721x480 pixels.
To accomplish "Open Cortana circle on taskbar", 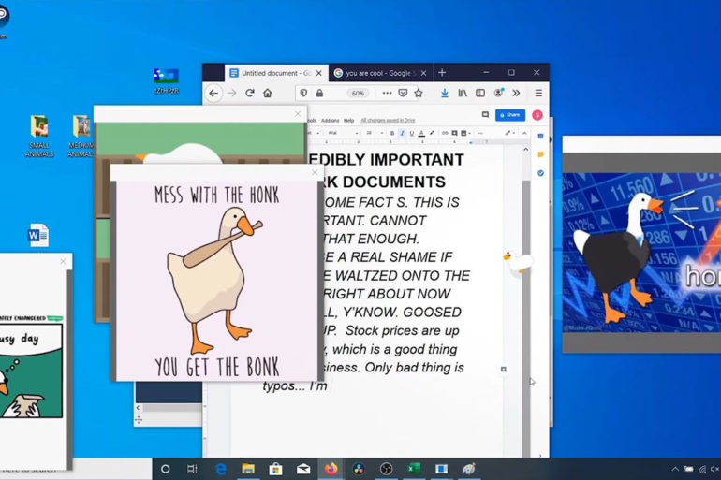I will 165,469.
